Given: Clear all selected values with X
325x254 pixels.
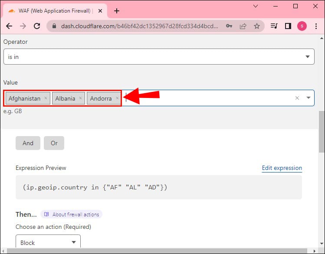Looking at the screenshot, I should tap(297, 98).
